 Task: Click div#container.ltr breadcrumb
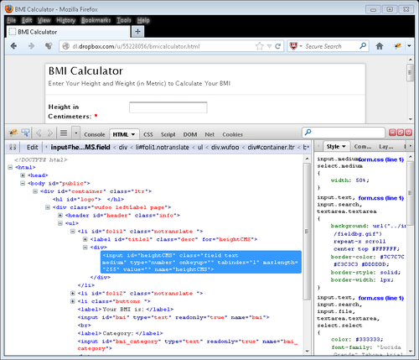(271, 147)
